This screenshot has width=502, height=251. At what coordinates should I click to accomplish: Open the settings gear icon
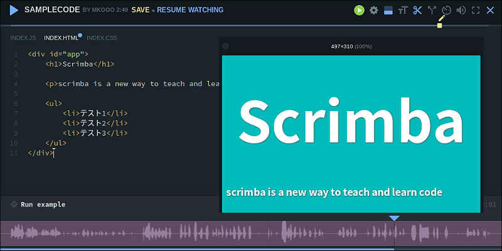pyautogui.click(x=373, y=10)
